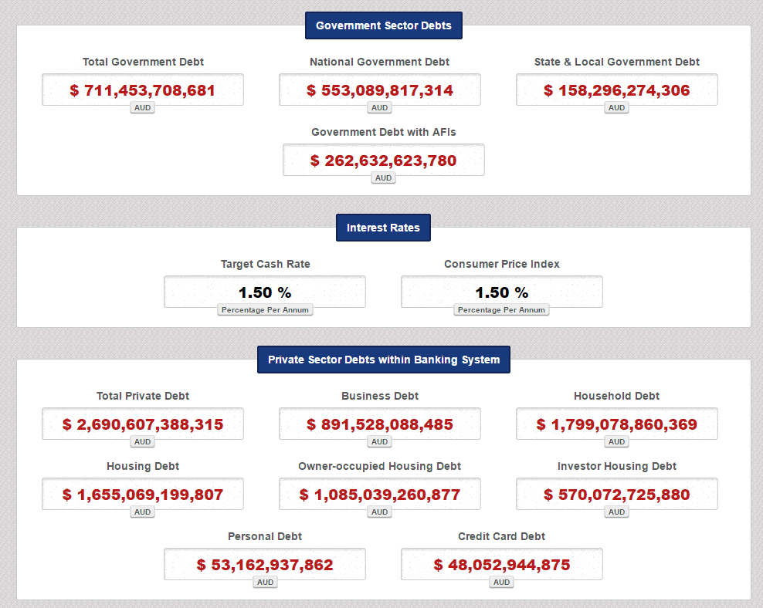The width and height of the screenshot is (763, 608).
Task: Click the Government Sector Debts header button
Action: (383, 25)
